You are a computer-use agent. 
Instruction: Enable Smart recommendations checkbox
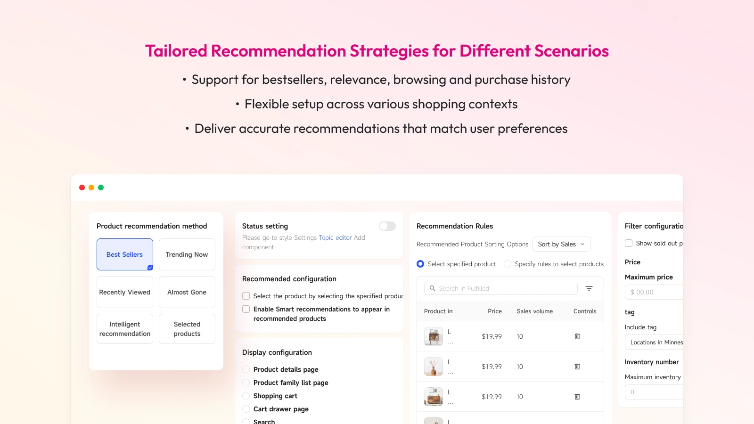coord(246,309)
